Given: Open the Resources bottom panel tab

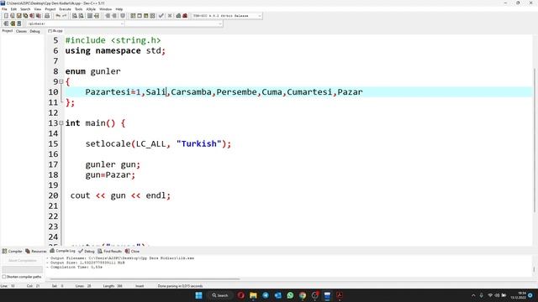Looking at the screenshot, I should 36,252.
